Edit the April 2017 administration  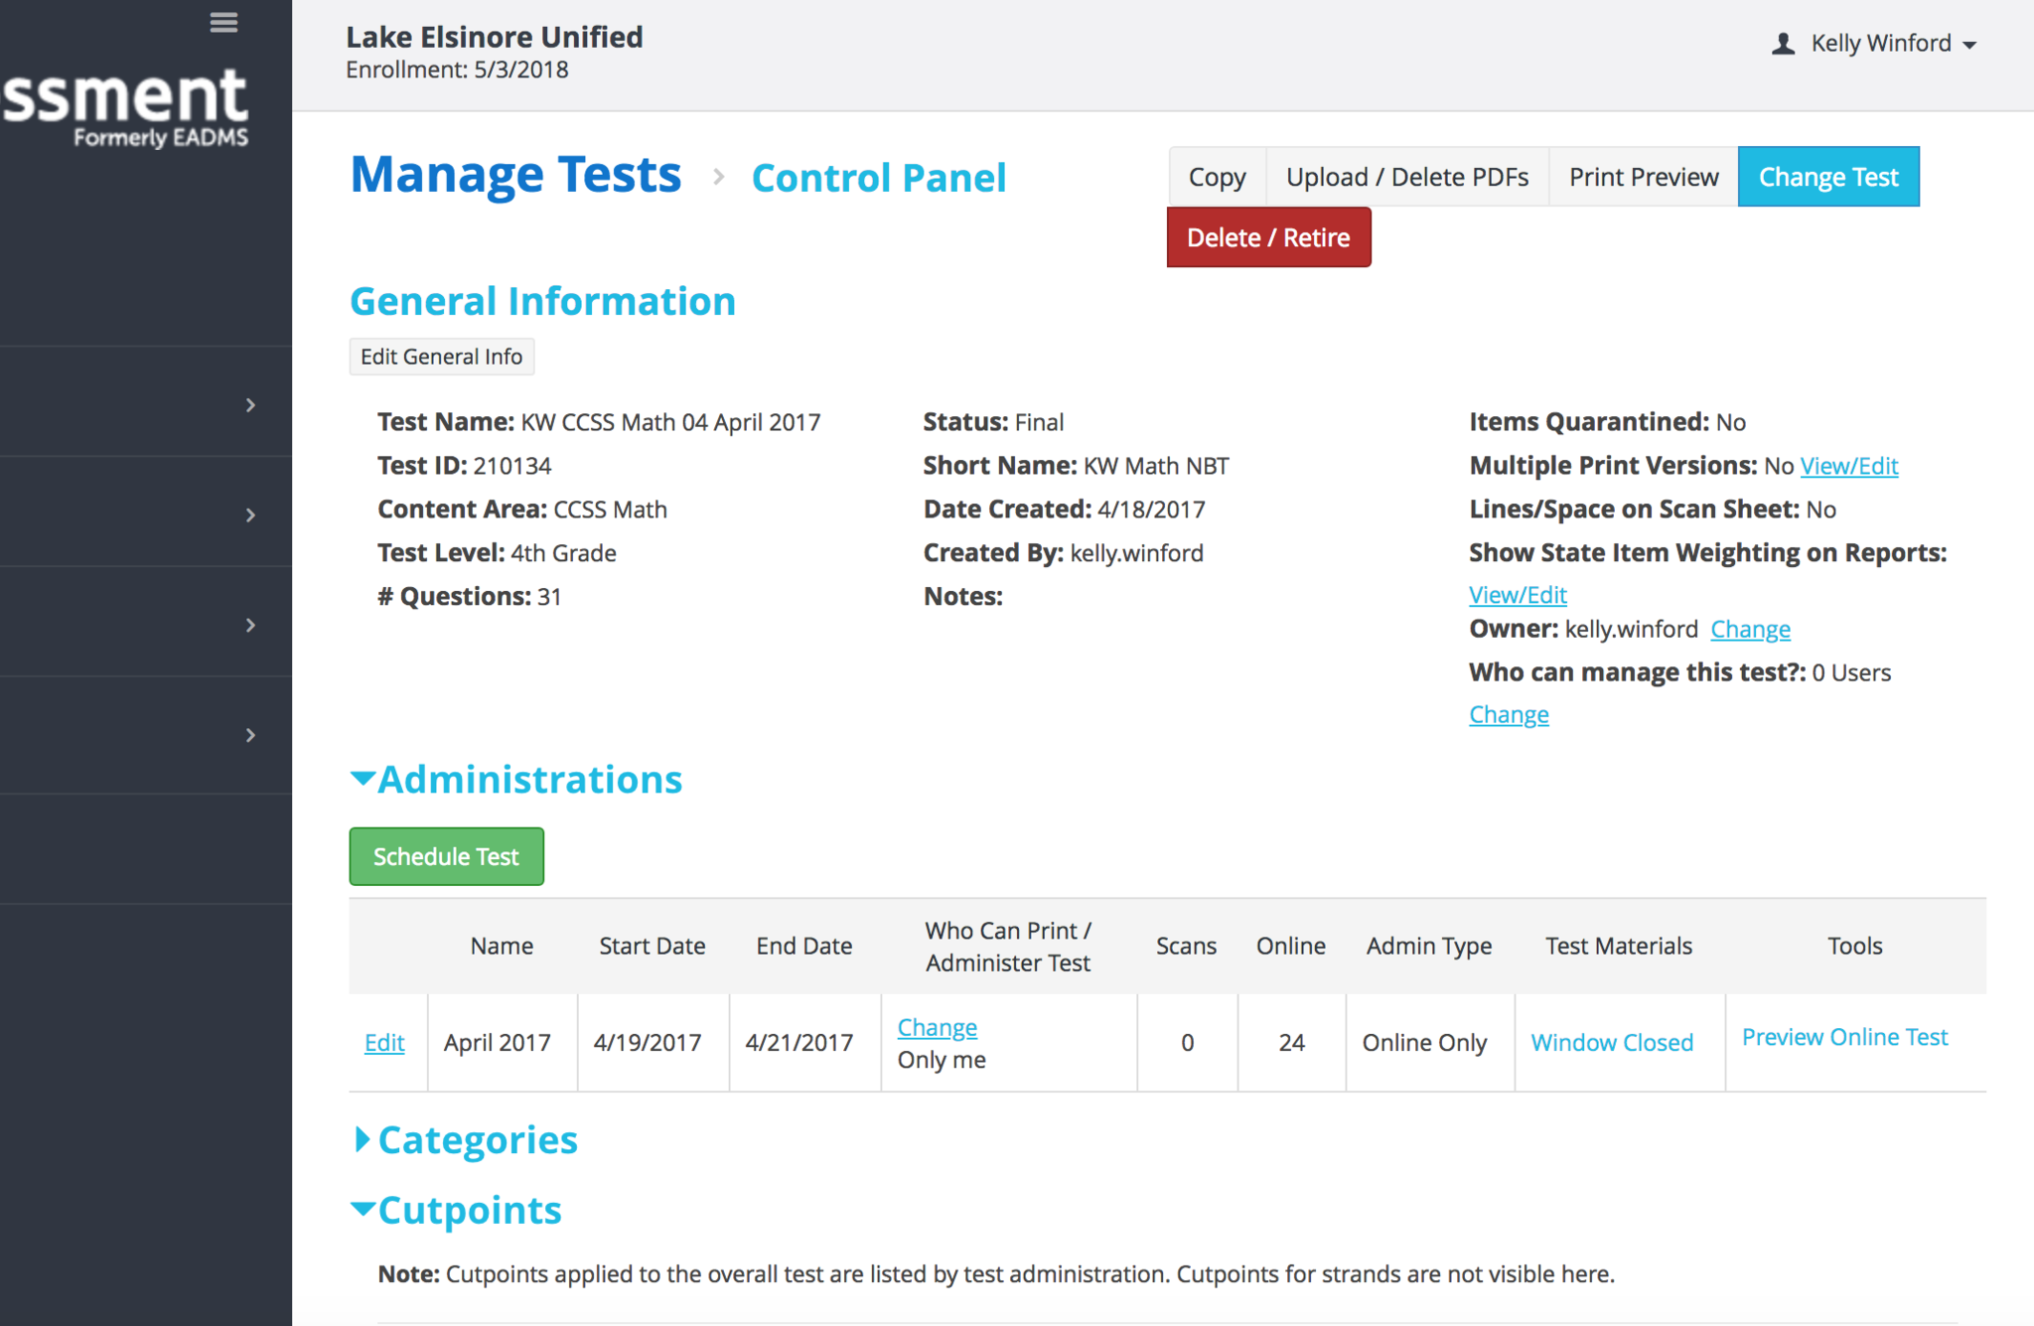pos(384,1043)
